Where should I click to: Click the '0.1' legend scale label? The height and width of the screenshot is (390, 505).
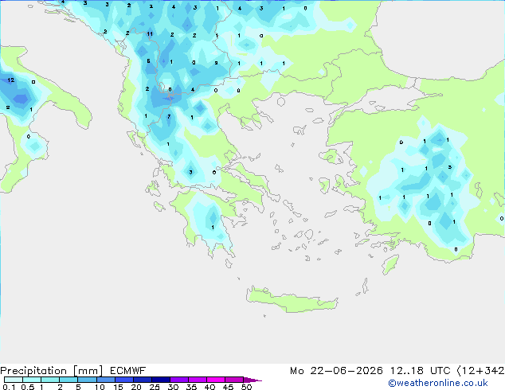(9, 387)
